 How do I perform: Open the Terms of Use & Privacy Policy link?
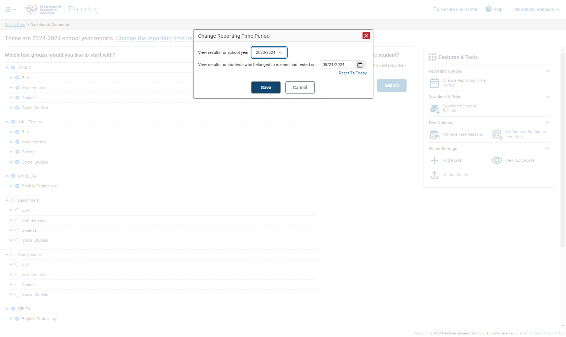click(541, 333)
